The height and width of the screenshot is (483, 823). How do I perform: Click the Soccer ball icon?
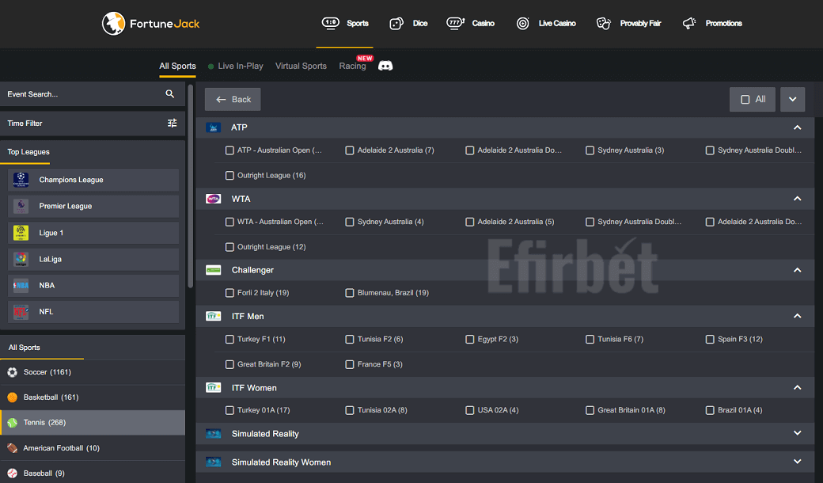tap(13, 372)
